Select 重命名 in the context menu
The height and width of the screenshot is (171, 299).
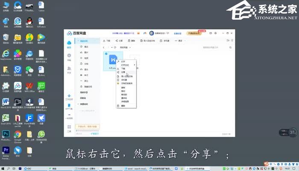tap(124, 98)
